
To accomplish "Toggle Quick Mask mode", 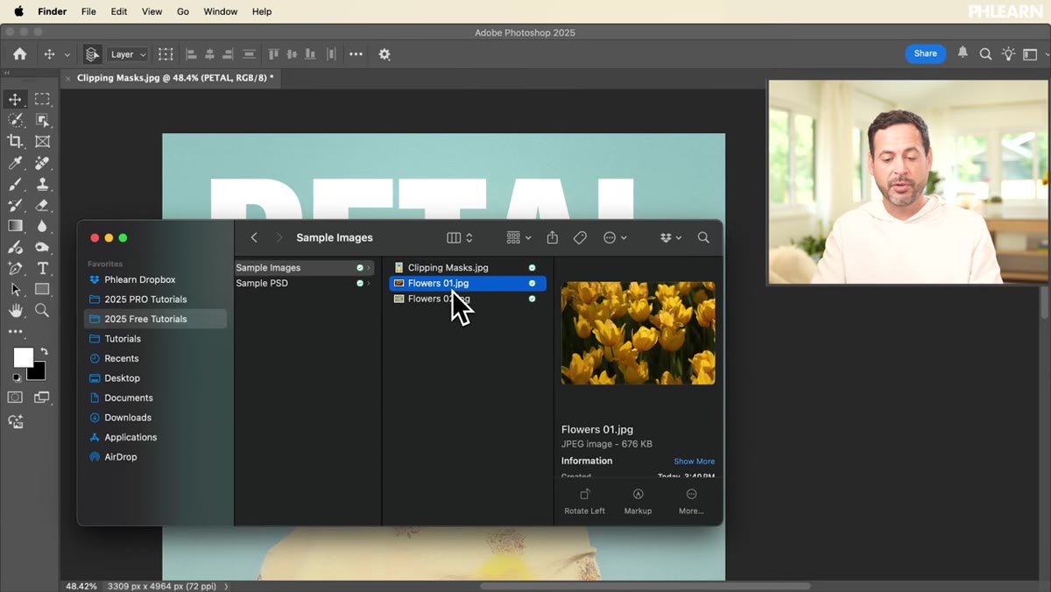I will pos(15,398).
